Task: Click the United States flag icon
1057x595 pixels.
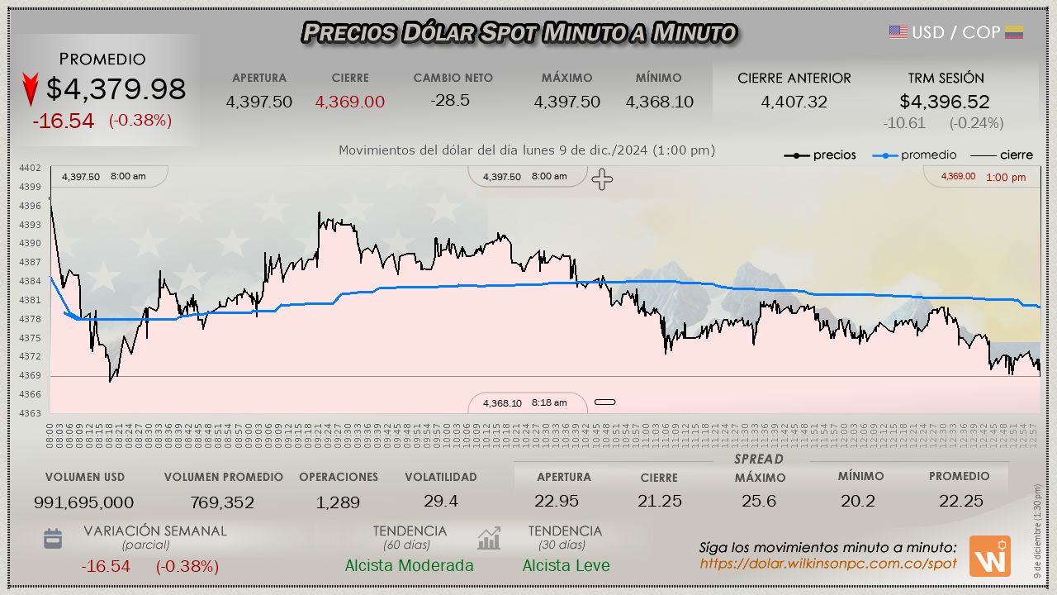Action: [x=898, y=32]
